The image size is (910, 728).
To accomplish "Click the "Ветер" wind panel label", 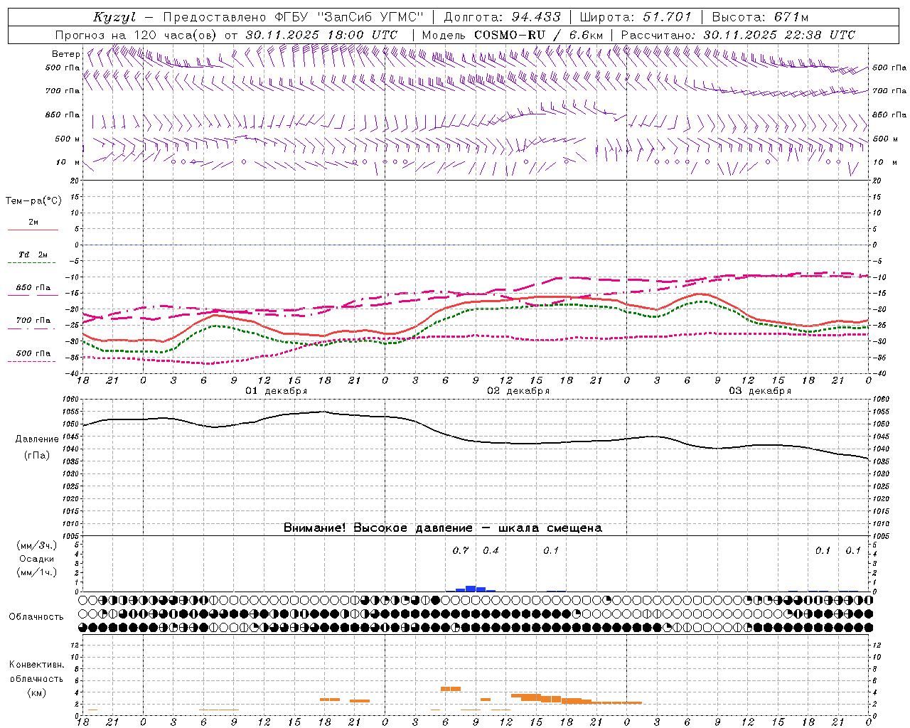I will [65, 54].
